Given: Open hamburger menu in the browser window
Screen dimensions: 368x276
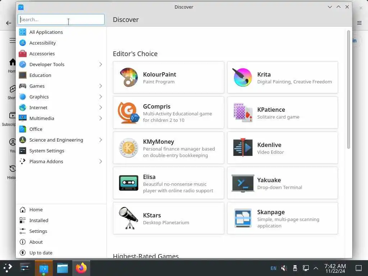Looking at the screenshot, I should [359, 23].
